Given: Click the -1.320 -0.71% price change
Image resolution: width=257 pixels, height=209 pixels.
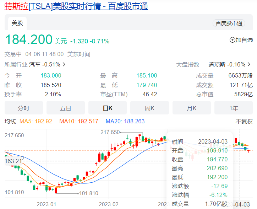Looking at the screenshot, I should [90, 41].
